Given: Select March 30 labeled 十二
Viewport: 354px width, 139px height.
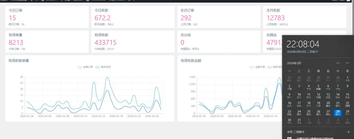Looking at the screenshot, I should (289, 121).
